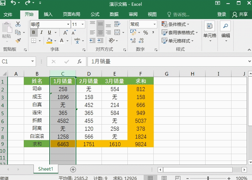Click the 登录 sign-in button
The height and width of the screenshot is (180, 252).
pyautogui.click(x=222, y=14)
